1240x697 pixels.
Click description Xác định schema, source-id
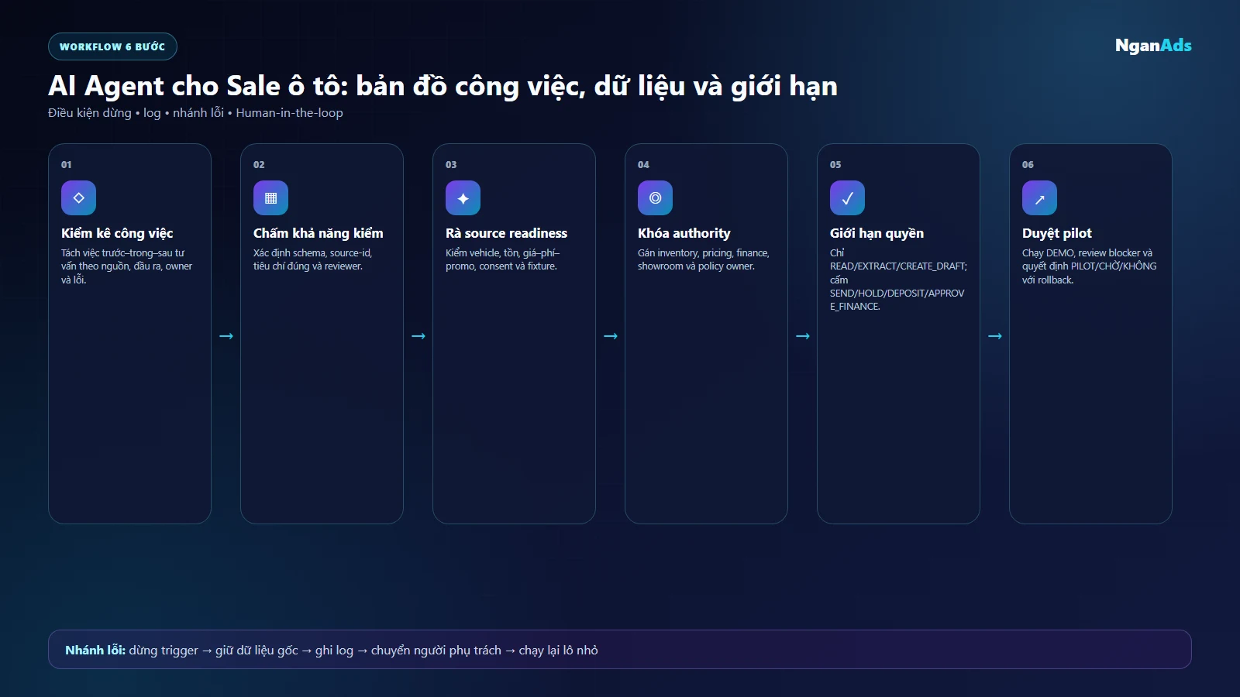[313, 259]
